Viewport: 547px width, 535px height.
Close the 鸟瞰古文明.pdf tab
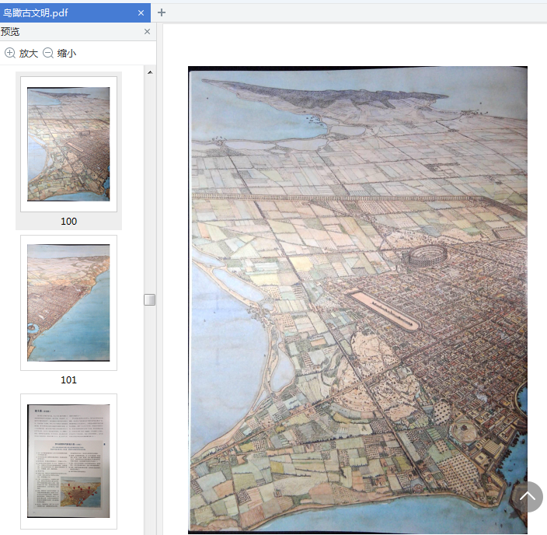coord(141,13)
